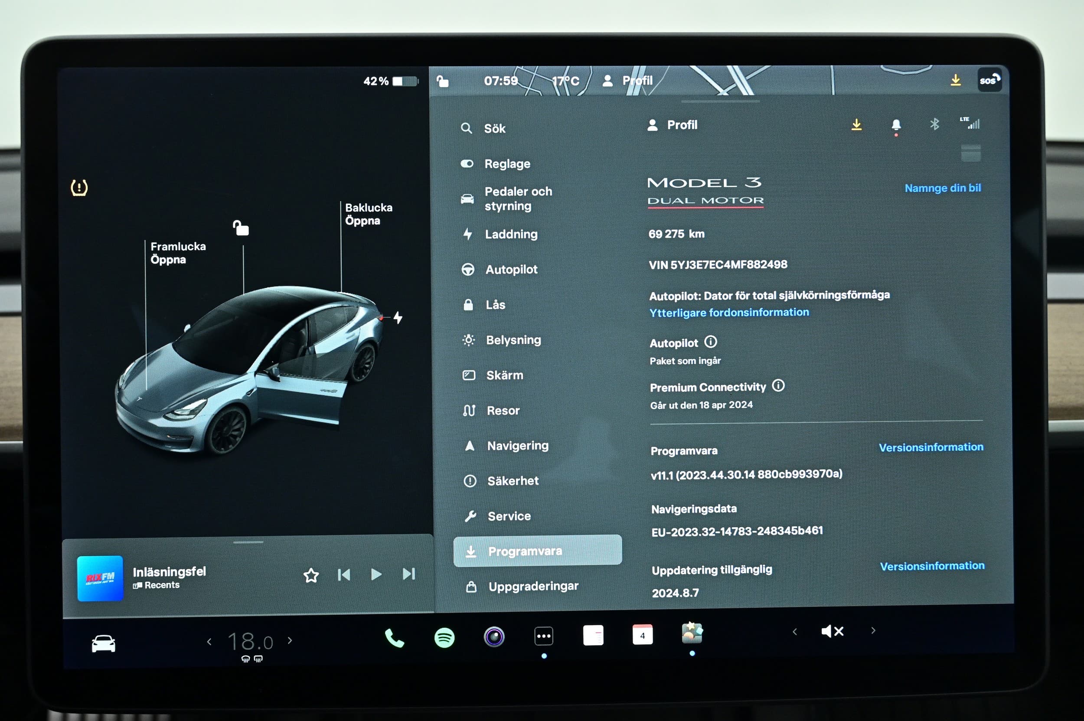
Task: Lower volume with left chevron
Action: tap(795, 631)
